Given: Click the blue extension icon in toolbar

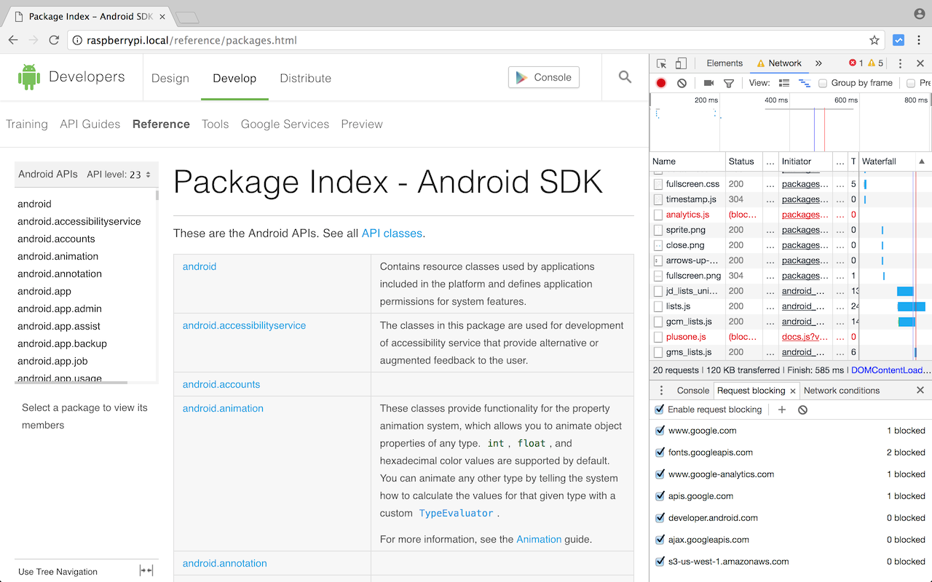Looking at the screenshot, I should 899,40.
